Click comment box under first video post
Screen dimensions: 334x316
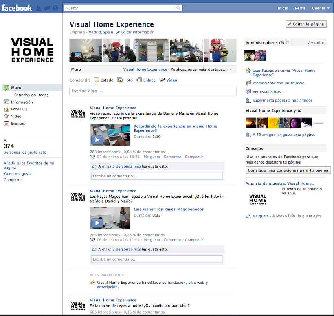coord(157,176)
